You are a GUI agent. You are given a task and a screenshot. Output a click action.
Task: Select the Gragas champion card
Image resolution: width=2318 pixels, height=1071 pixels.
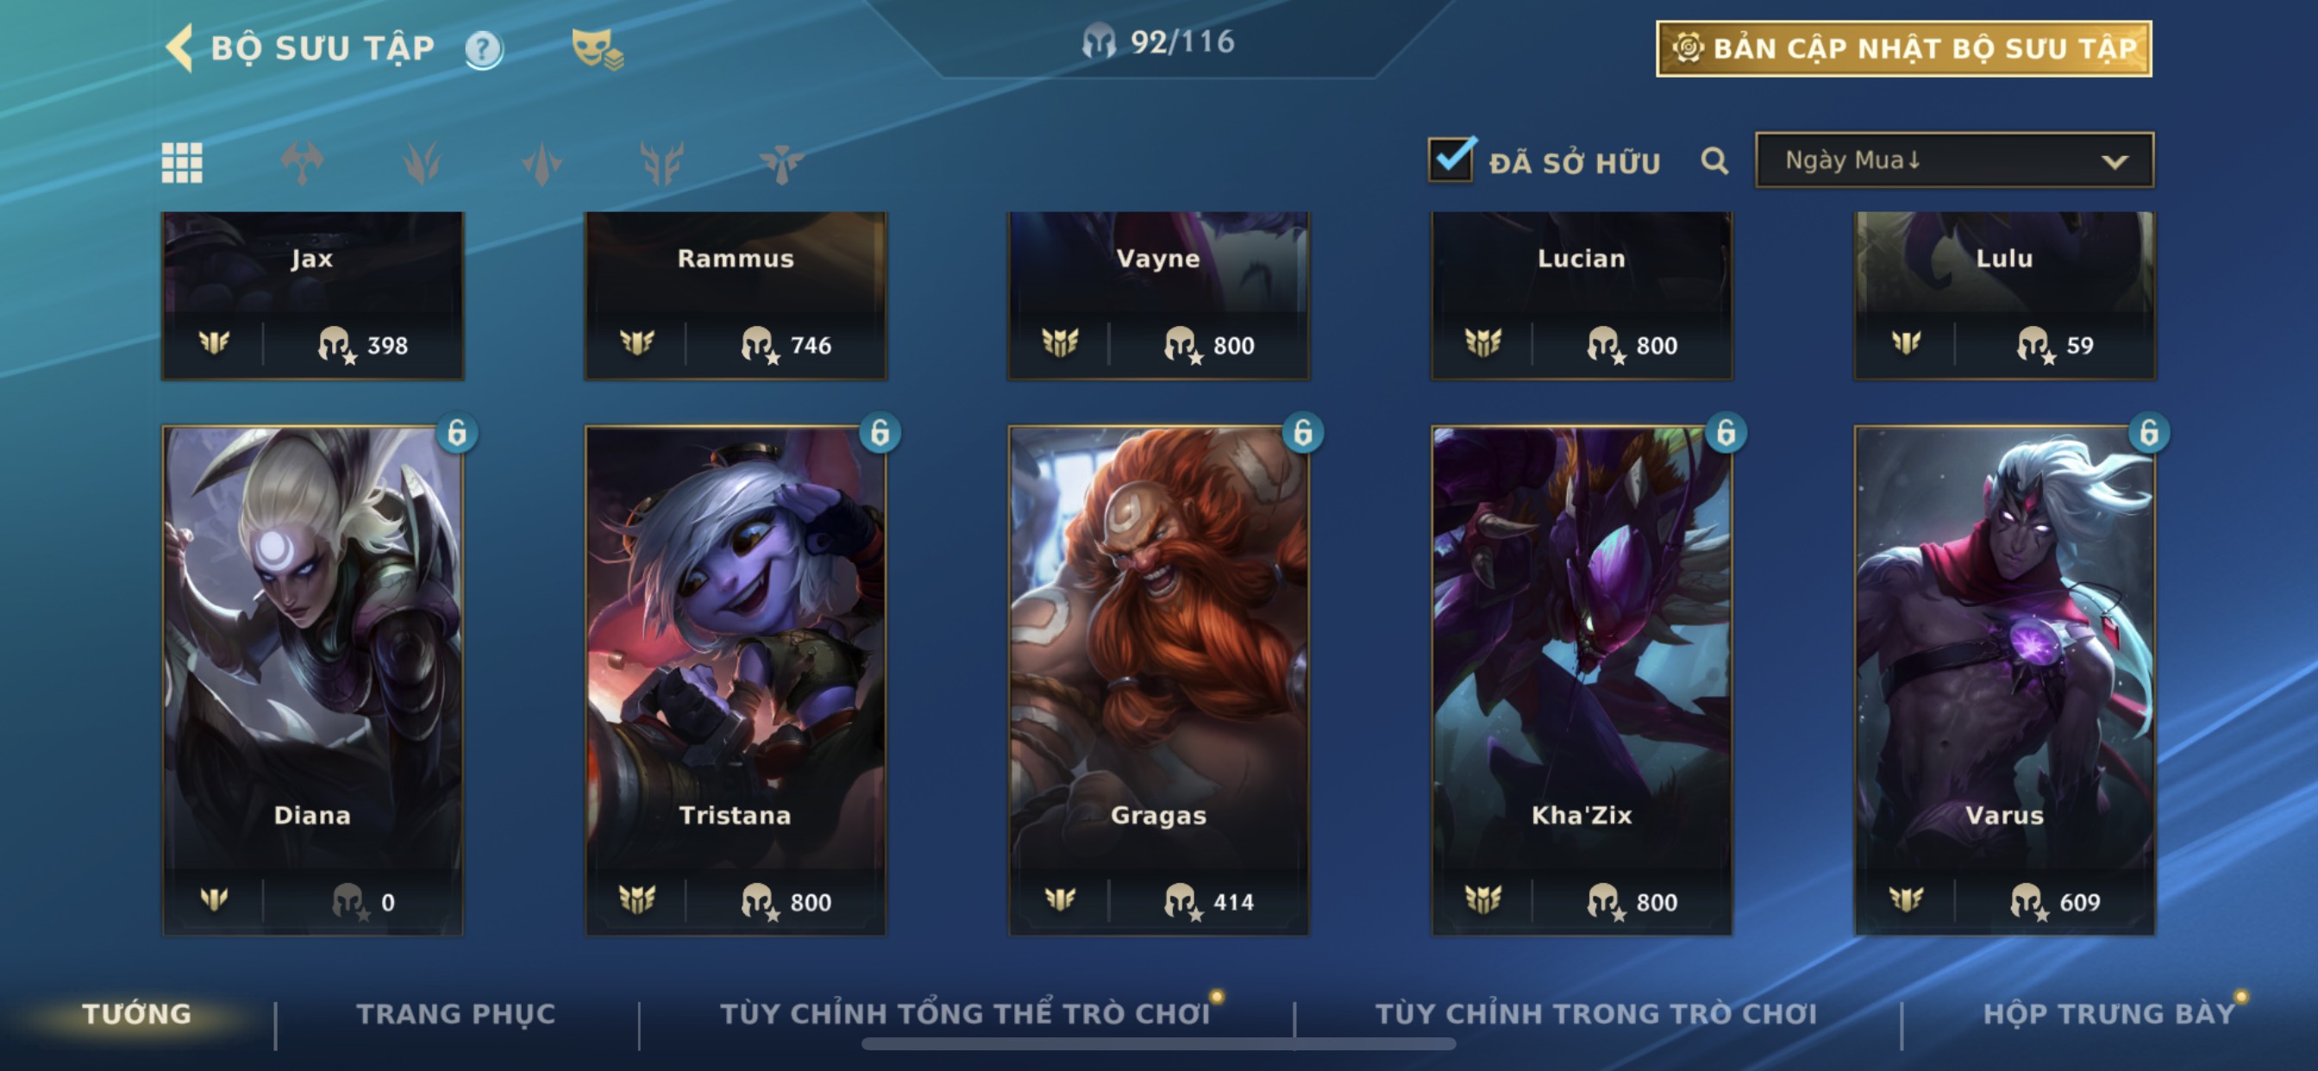[1159, 680]
